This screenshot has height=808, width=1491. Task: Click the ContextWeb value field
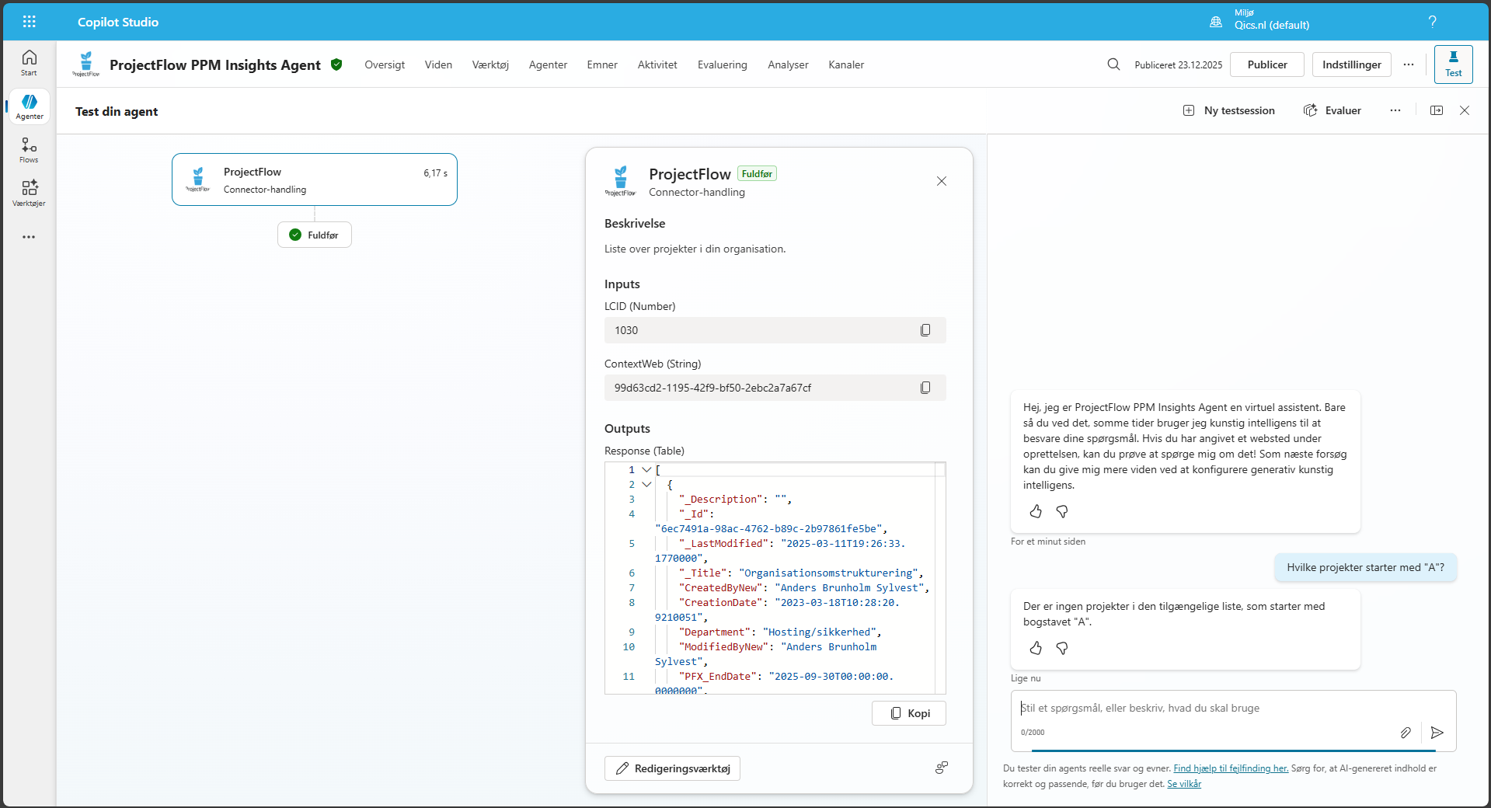click(x=775, y=388)
